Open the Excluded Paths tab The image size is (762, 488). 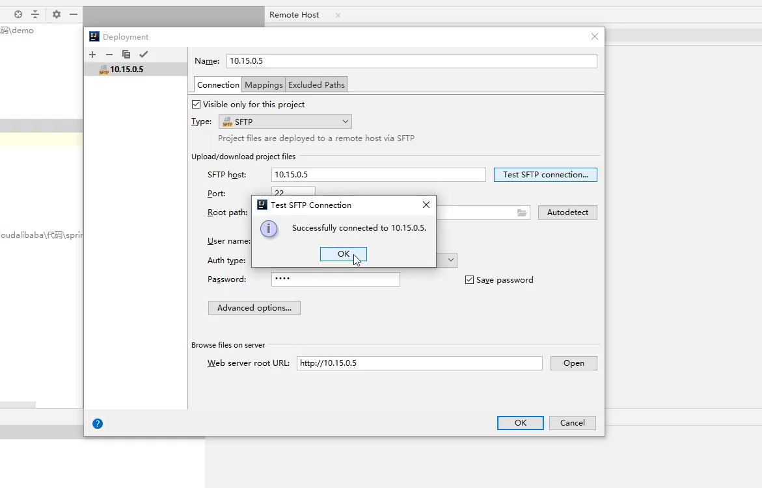pyautogui.click(x=316, y=84)
